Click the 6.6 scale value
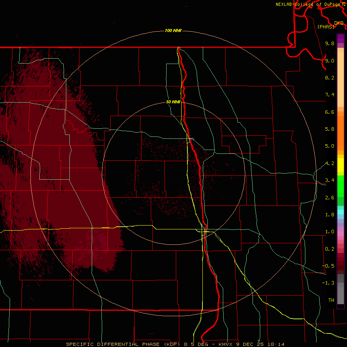Image resolution: width=347 pixels, height=347 pixels. [x=330, y=112]
